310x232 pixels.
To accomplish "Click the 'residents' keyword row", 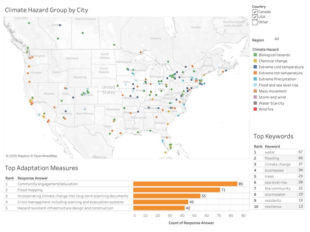I will pyautogui.click(x=278, y=200).
